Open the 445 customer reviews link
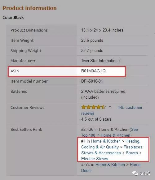155x180 pixels. pyautogui.click(x=112, y=110)
